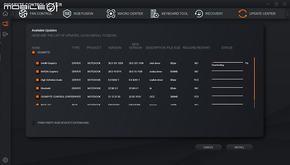Click the TYPE column header
Screen dimensions: 290x165
76,47
